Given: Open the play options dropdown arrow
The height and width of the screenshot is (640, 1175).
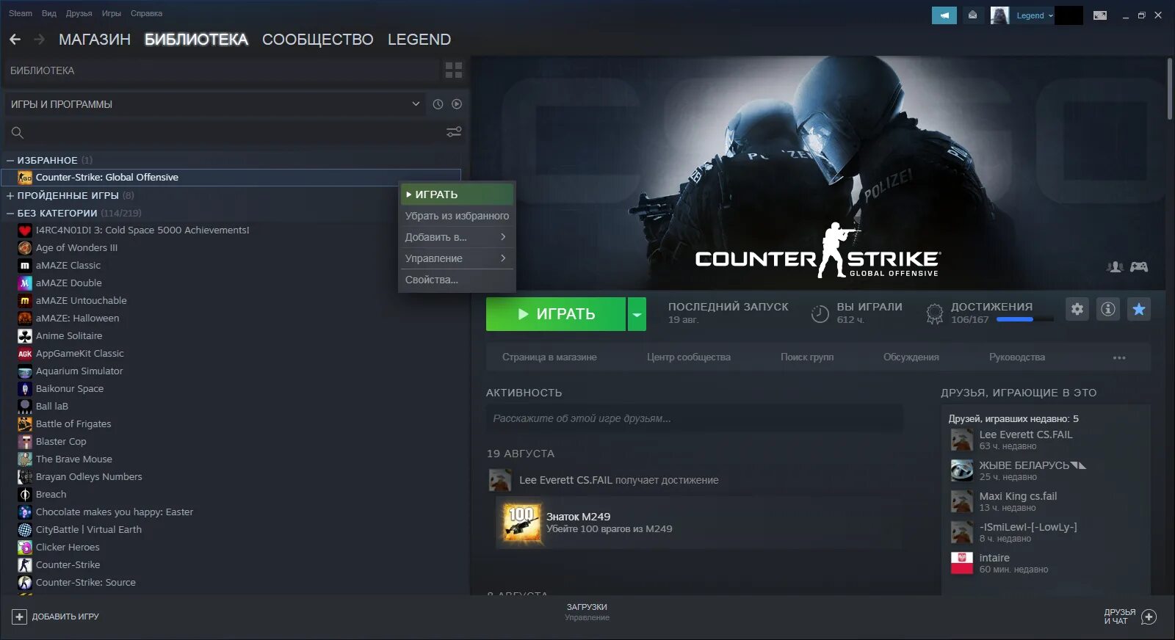Looking at the screenshot, I should pos(637,314).
